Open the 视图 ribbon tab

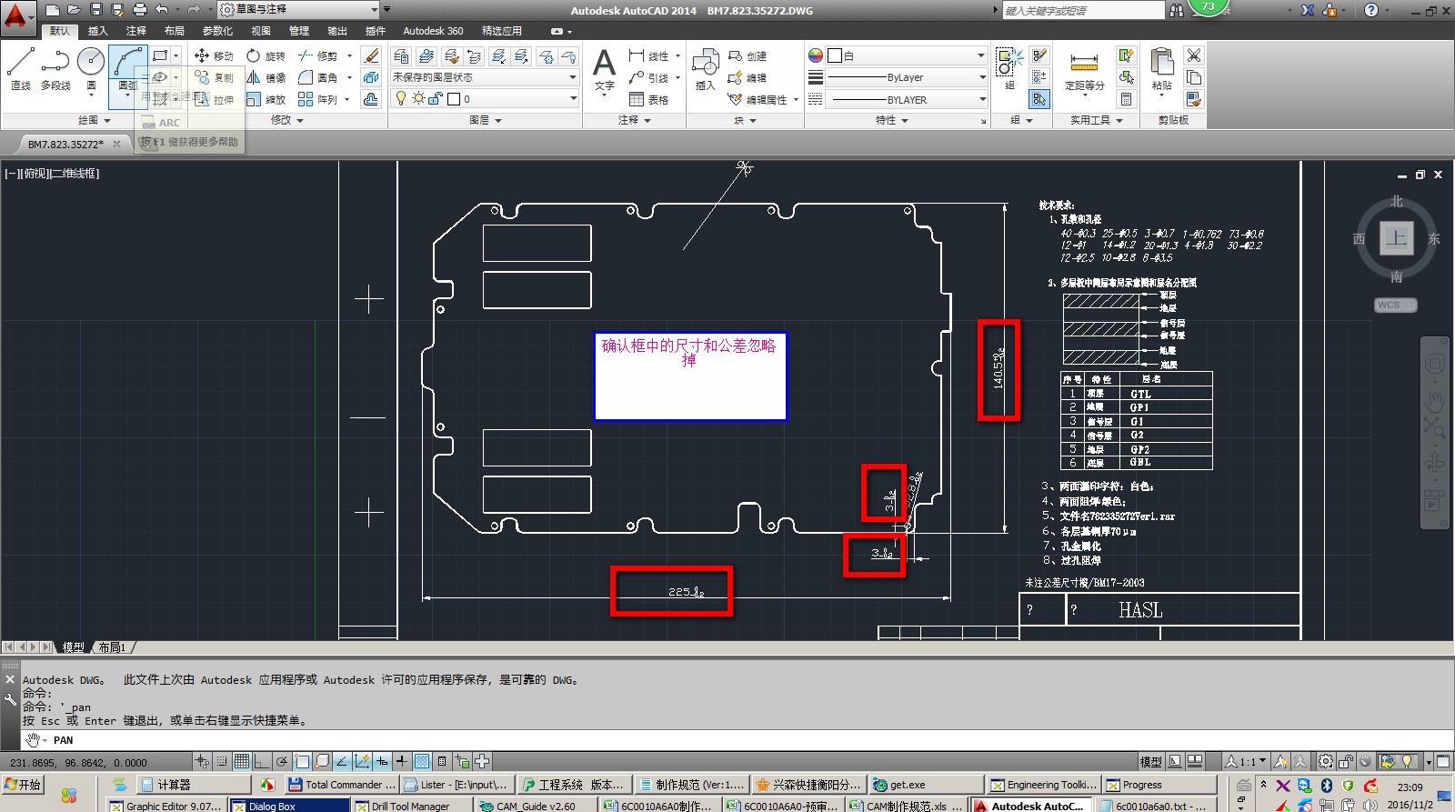pos(261,31)
